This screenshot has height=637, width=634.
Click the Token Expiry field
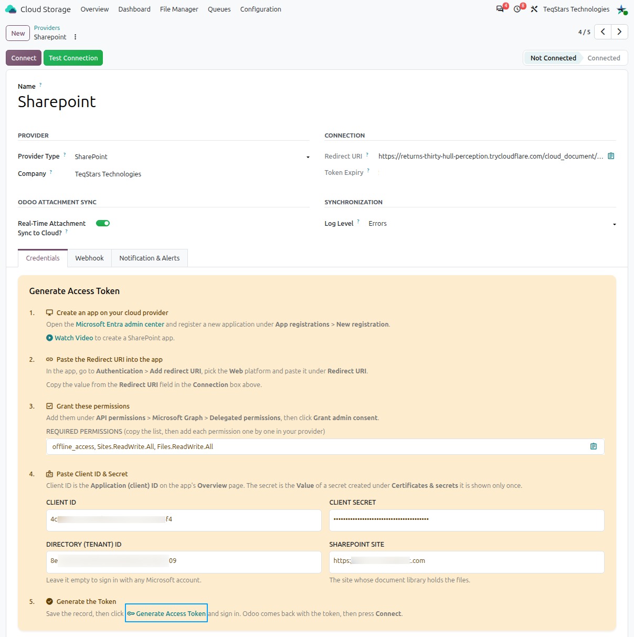[x=496, y=172]
